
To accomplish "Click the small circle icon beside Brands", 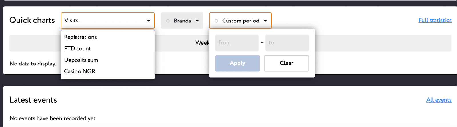I will (x=168, y=21).
